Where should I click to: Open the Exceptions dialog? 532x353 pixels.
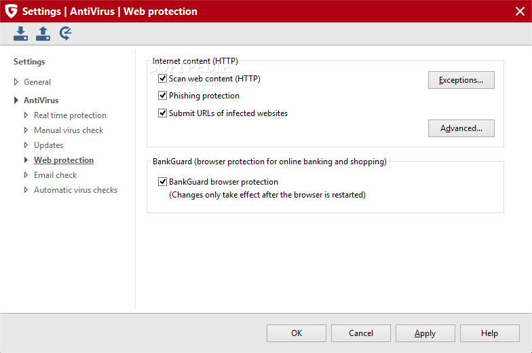click(461, 80)
